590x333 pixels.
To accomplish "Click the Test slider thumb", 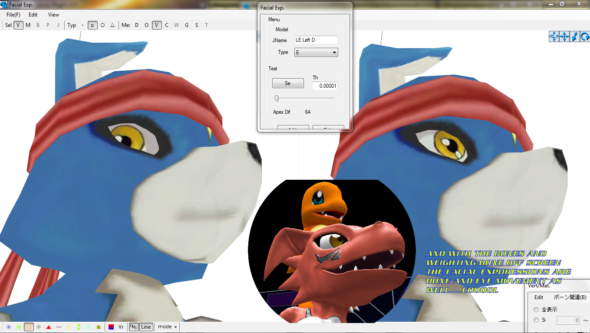I will [x=277, y=98].
